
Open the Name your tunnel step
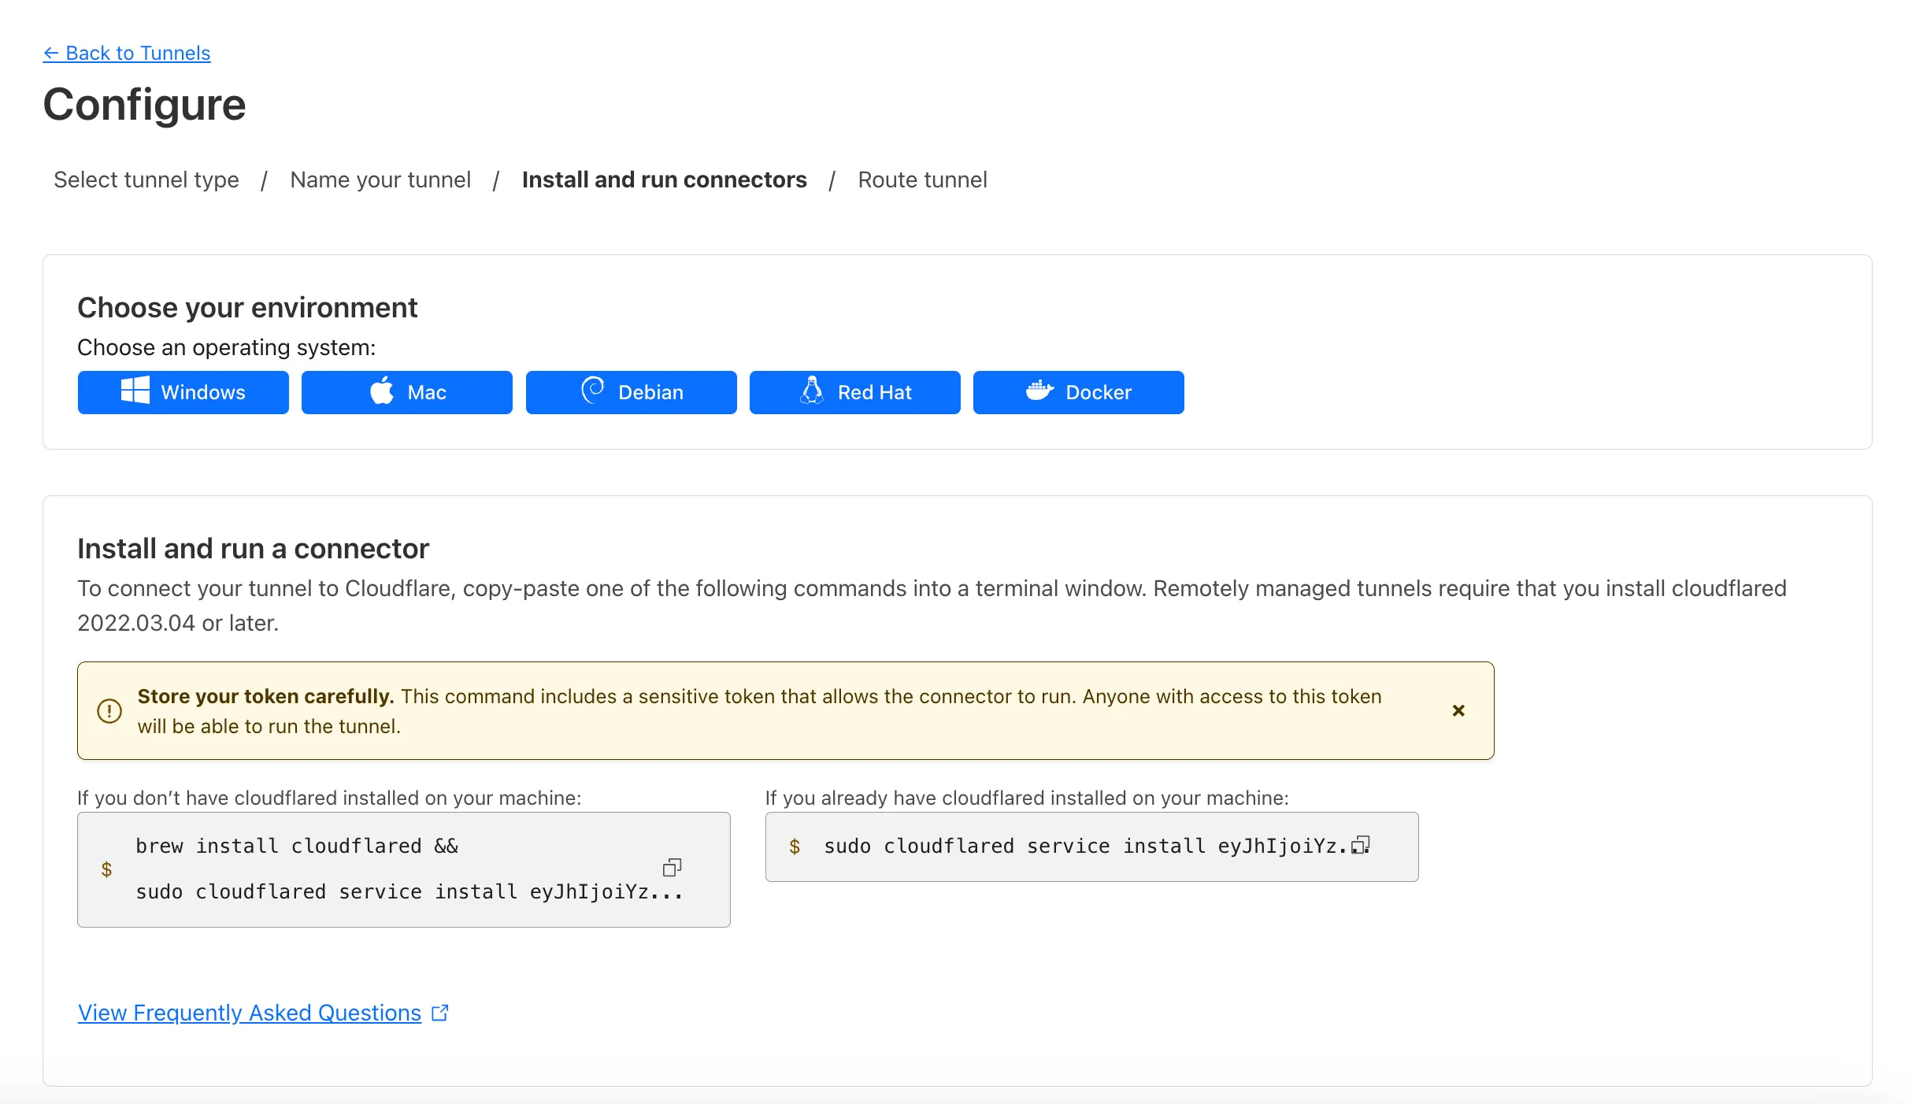[380, 180]
